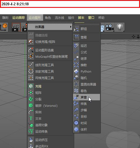
Task: Toggle the Swap Cloner/Matrix (切换克隆/矩阵) icon
Action: [31, 41]
